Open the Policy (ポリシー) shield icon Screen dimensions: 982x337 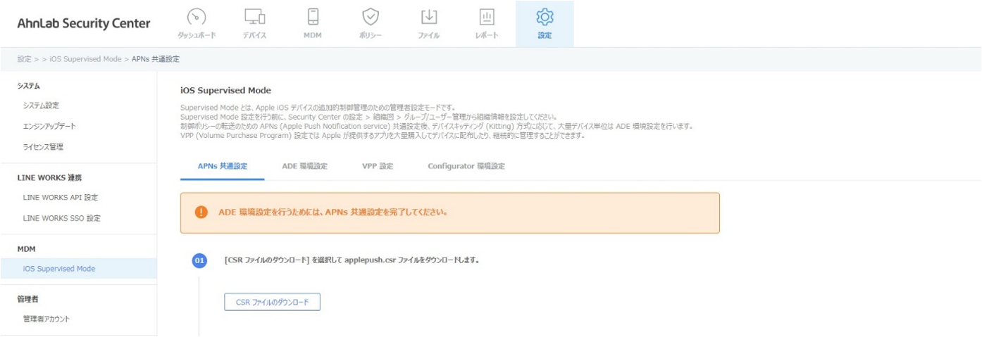(x=371, y=17)
